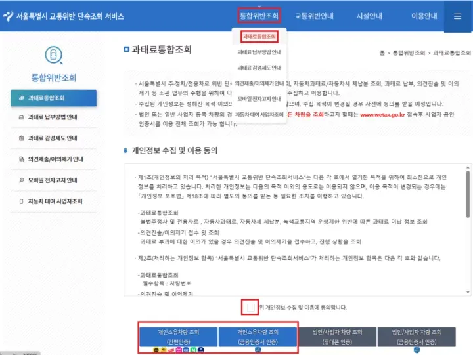Click icon beside 자동차 대여 사업자조회 sidebar item
This screenshot has width=473, height=355.
click(22, 201)
